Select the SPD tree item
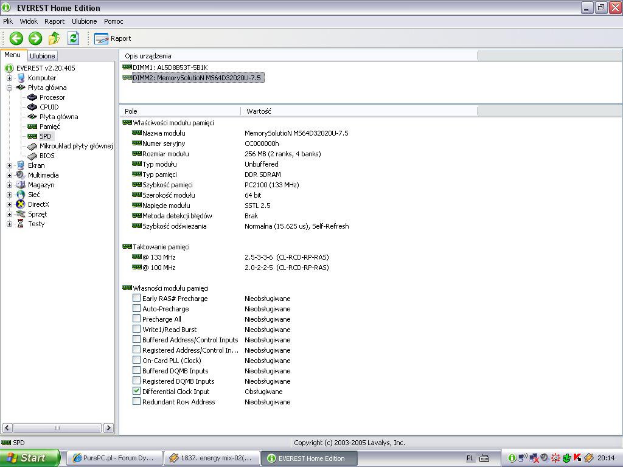Viewport: 623px width, 467px height. [46, 136]
